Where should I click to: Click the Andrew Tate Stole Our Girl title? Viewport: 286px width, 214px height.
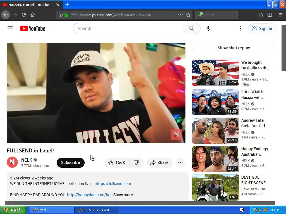[254, 123]
